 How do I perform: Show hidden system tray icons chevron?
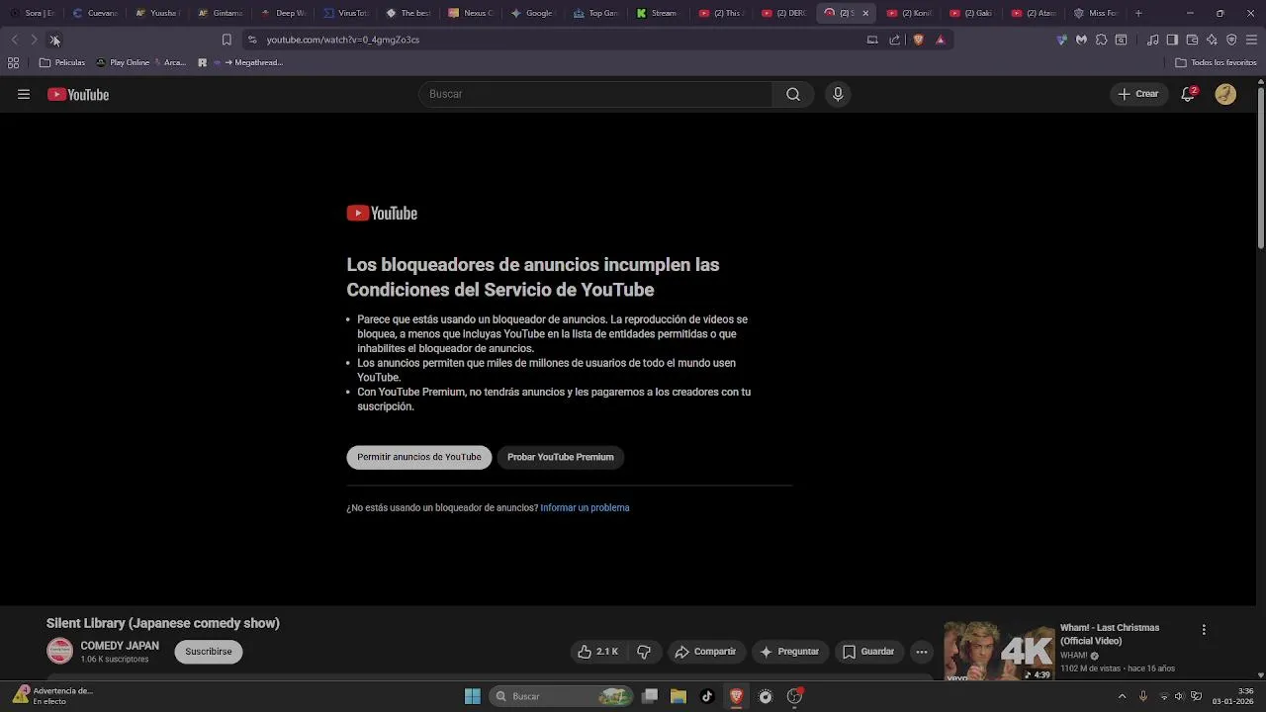tap(1122, 696)
